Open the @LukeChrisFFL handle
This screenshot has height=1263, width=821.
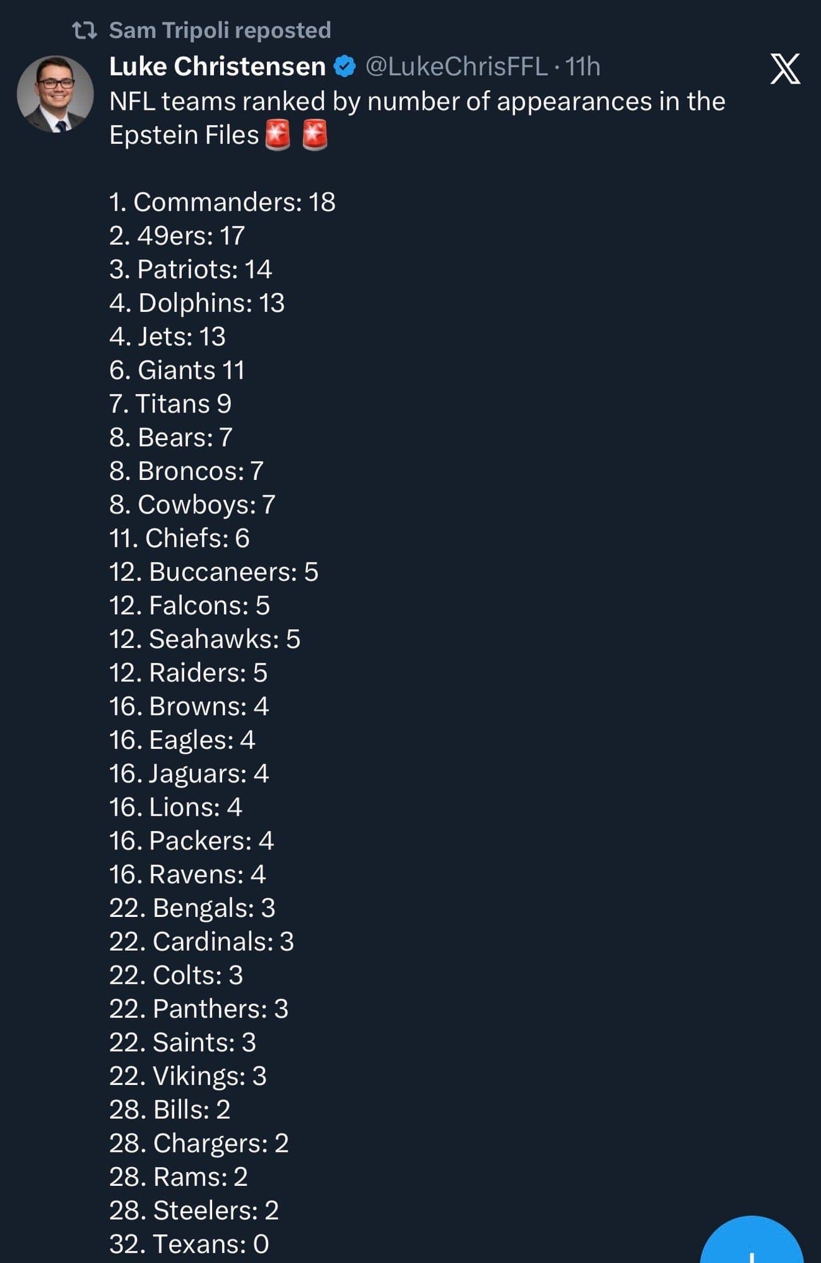(456, 67)
